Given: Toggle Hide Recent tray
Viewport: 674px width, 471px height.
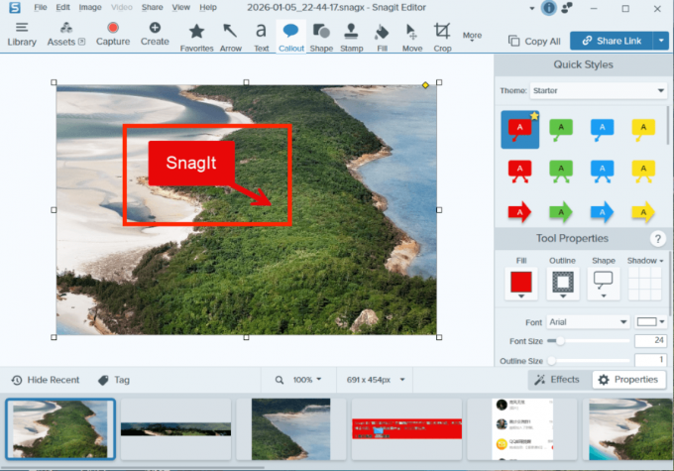Looking at the screenshot, I should coord(46,380).
